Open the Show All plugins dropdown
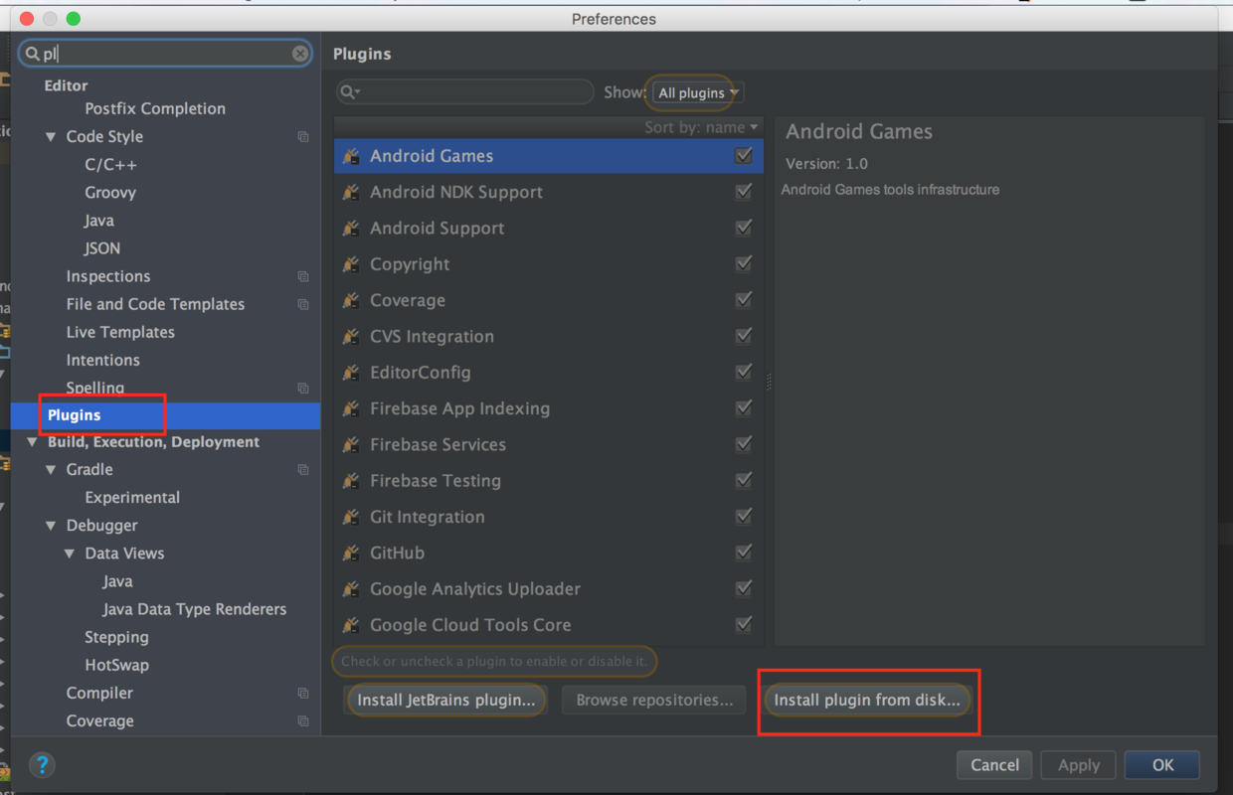The height and width of the screenshot is (795, 1233). [698, 92]
